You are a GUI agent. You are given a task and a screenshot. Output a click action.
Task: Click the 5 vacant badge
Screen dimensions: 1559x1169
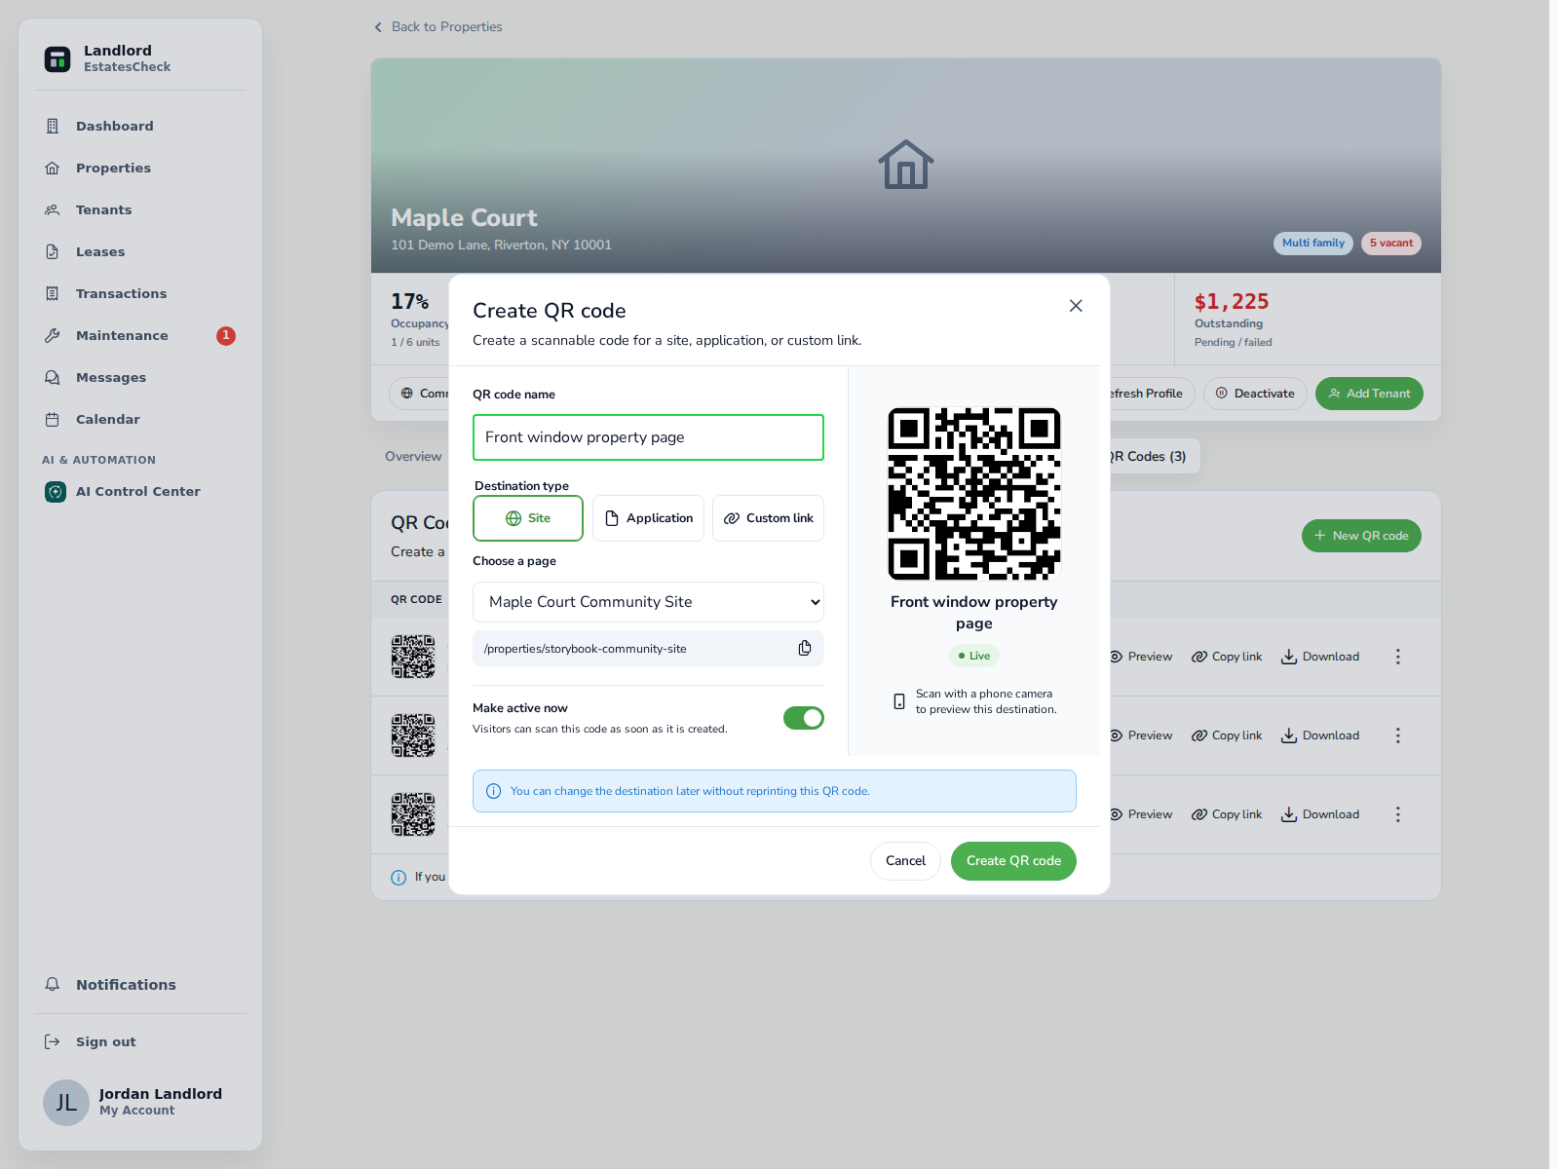1391,244
